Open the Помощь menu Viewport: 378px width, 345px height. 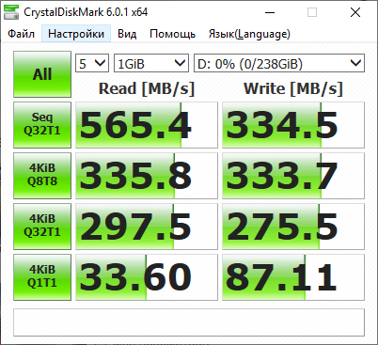coord(172,34)
